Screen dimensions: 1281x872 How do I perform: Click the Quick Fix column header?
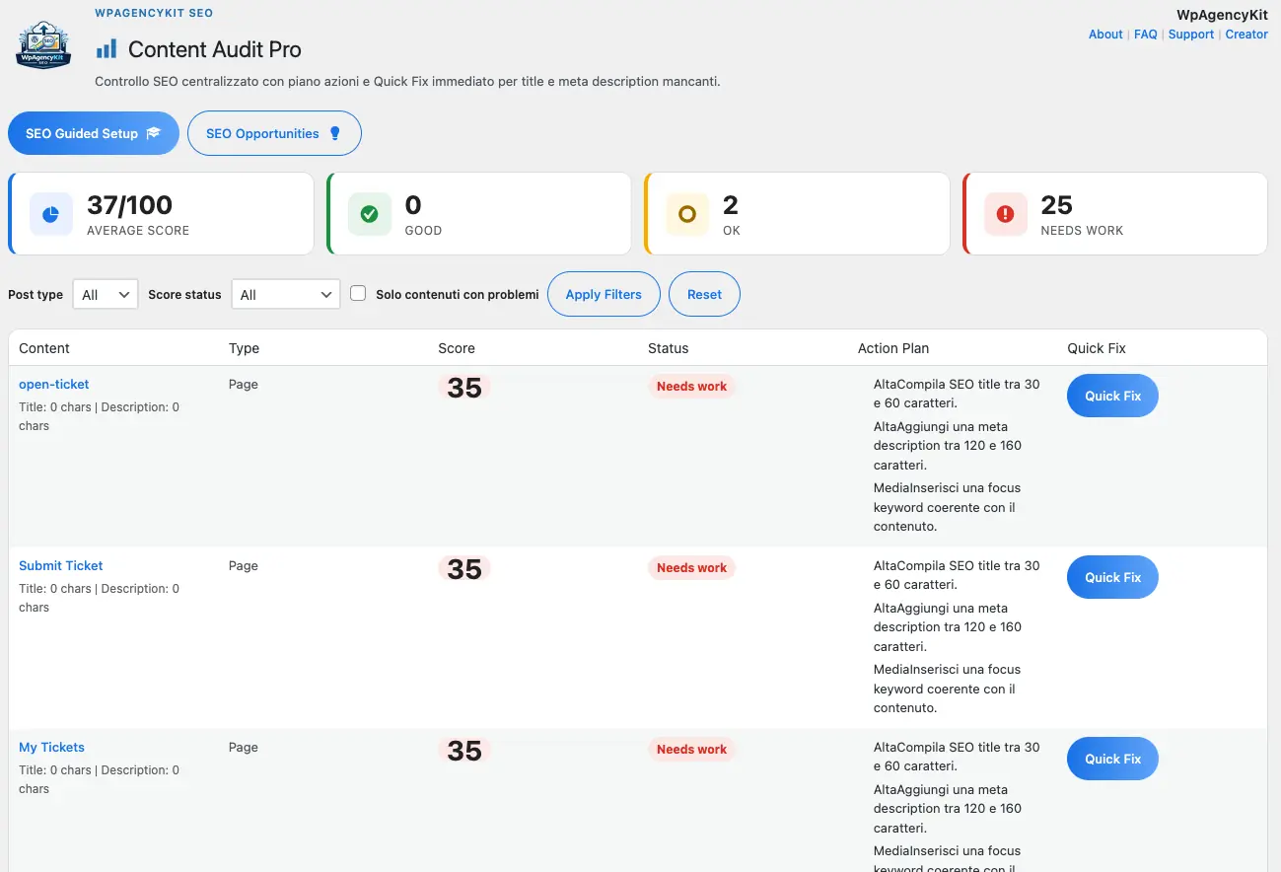tap(1097, 348)
